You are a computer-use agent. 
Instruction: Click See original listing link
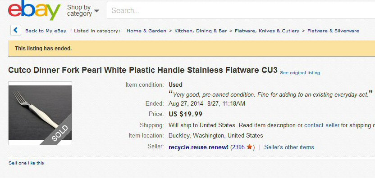click(x=300, y=73)
